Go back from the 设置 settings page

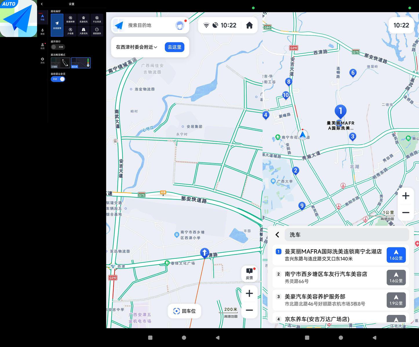42,4
